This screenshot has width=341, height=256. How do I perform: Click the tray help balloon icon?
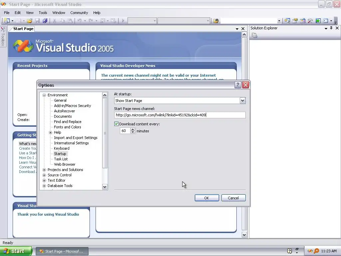(x=289, y=251)
